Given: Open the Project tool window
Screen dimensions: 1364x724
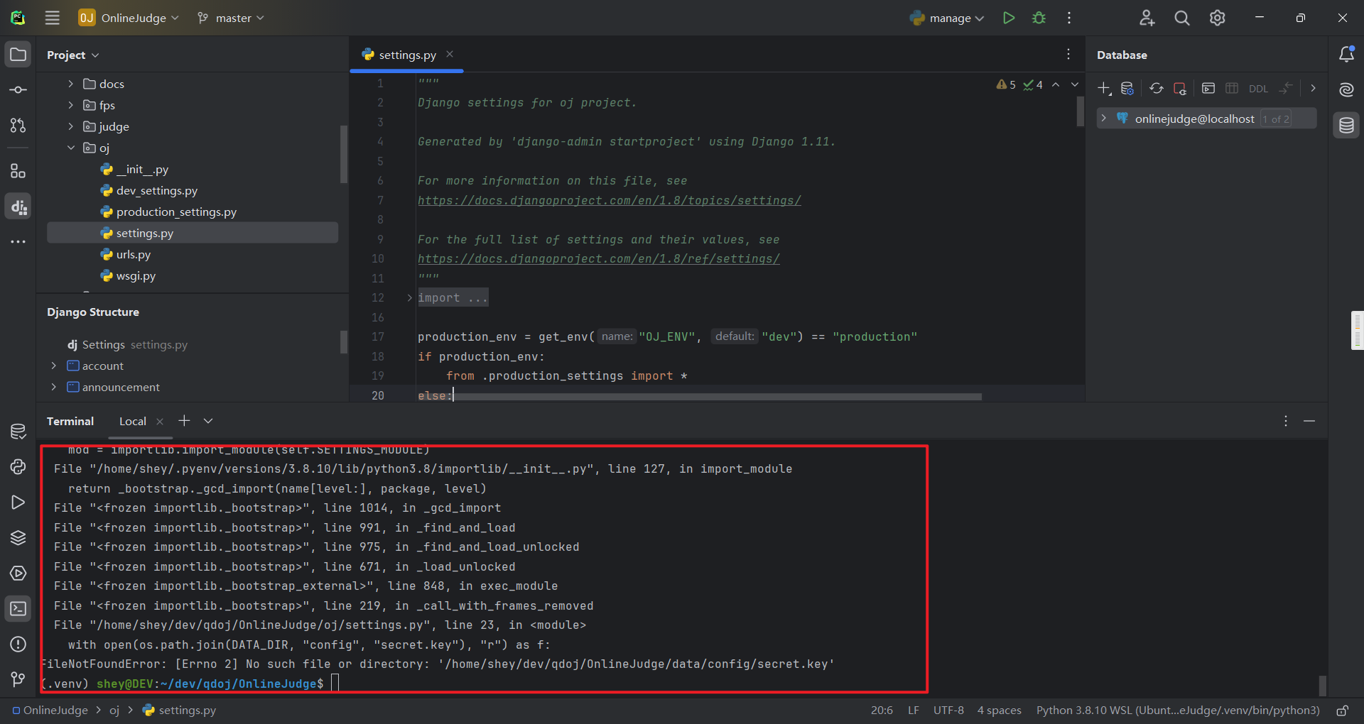Looking at the screenshot, I should coord(18,55).
